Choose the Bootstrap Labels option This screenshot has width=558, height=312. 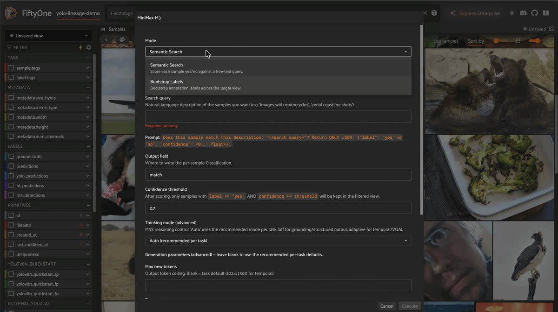tap(278, 84)
